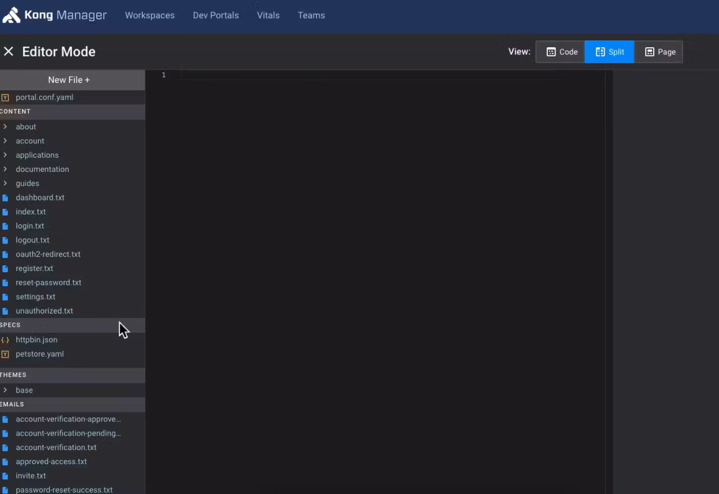Click the New File + button
The height and width of the screenshot is (494, 719).
coord(69,80)
